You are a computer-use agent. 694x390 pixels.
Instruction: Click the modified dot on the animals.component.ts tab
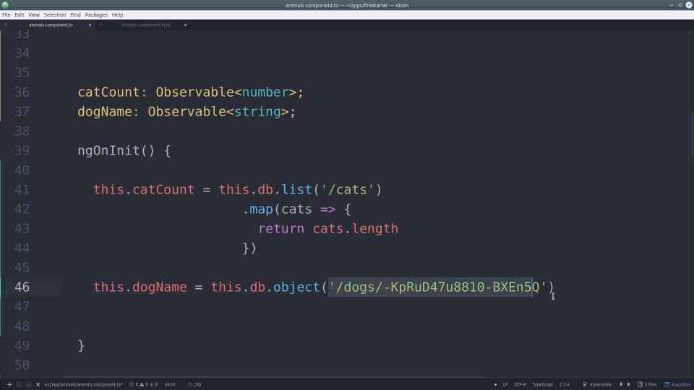point(90,25)
